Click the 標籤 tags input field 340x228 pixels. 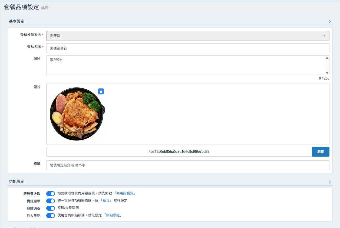(188, 165)
